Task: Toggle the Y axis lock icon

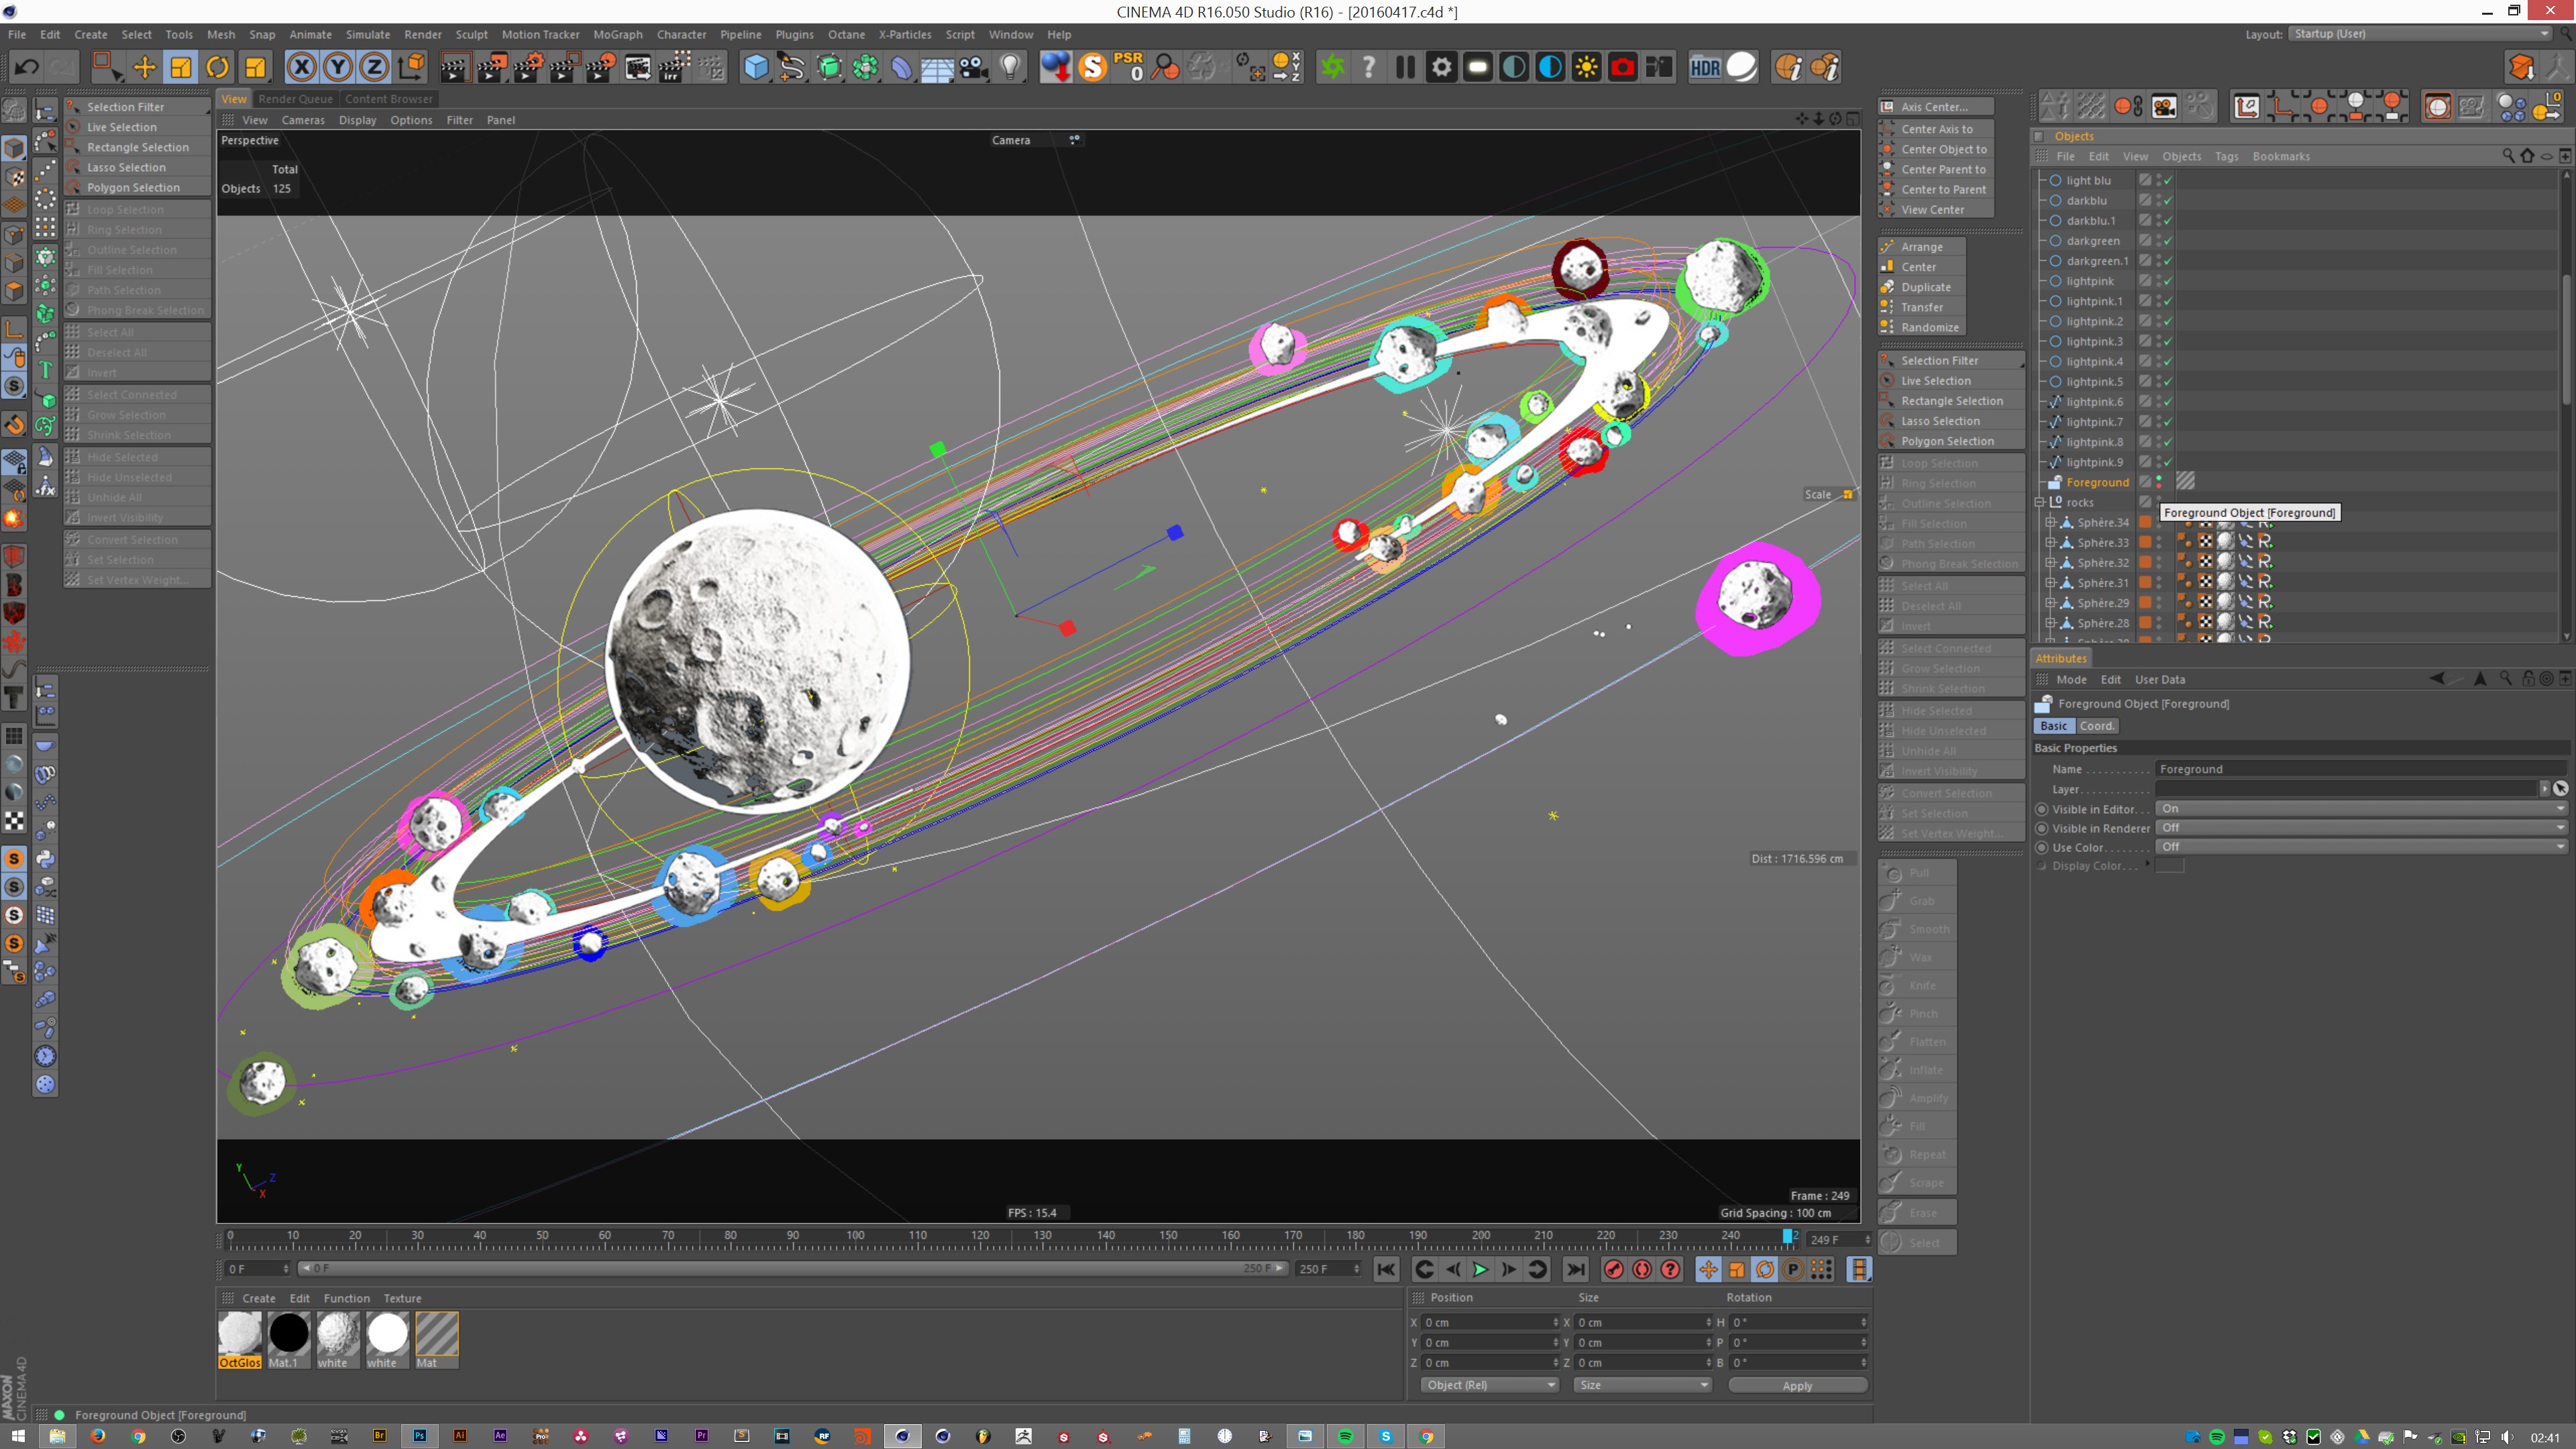Action: coord(338,67)
